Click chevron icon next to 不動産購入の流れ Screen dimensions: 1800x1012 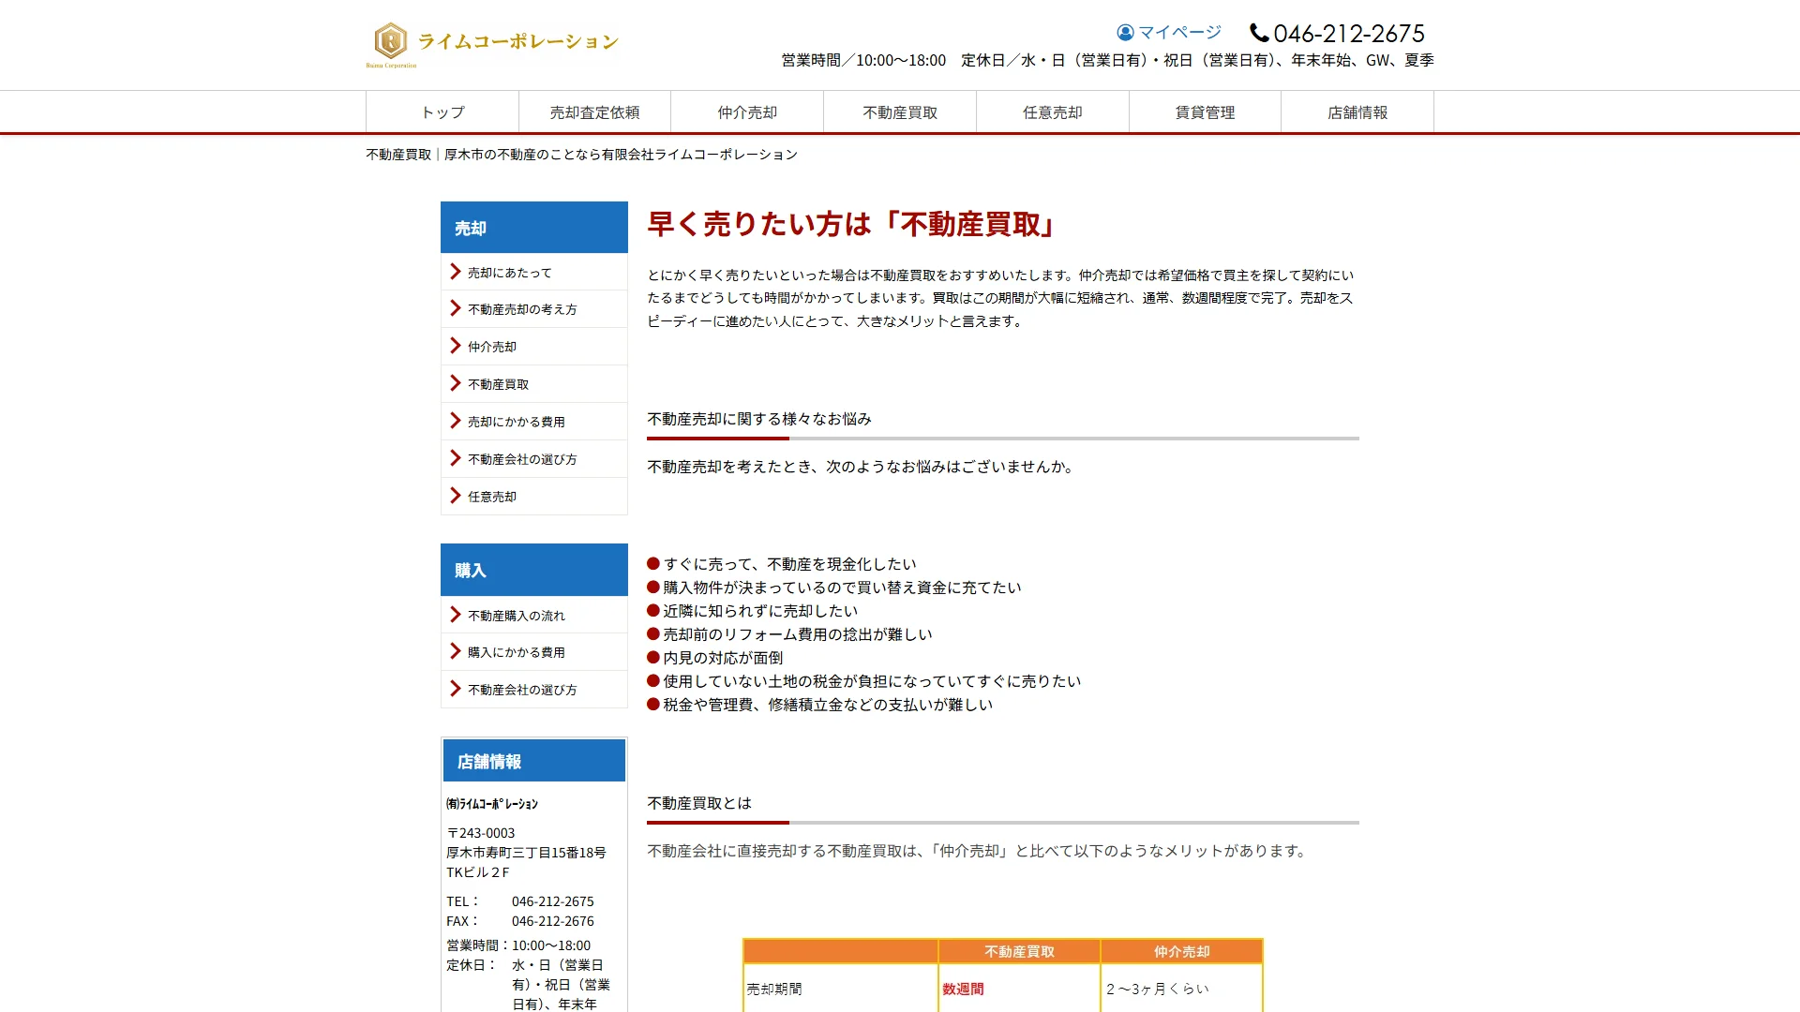click(455, 615)
